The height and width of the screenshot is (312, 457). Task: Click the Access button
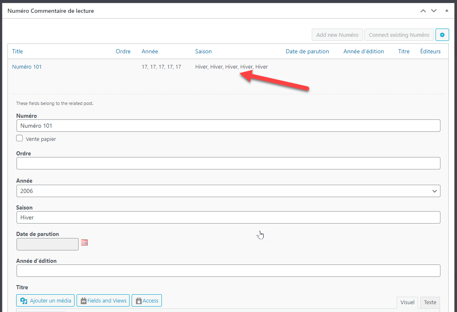(147, 301)
